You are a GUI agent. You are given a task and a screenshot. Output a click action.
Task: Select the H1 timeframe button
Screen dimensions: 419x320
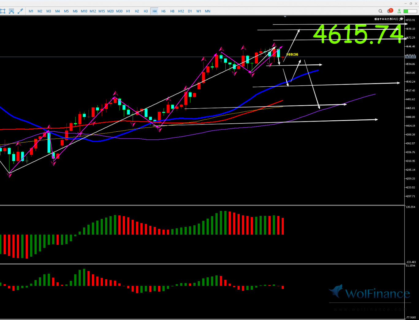click(x=128, y=11)
